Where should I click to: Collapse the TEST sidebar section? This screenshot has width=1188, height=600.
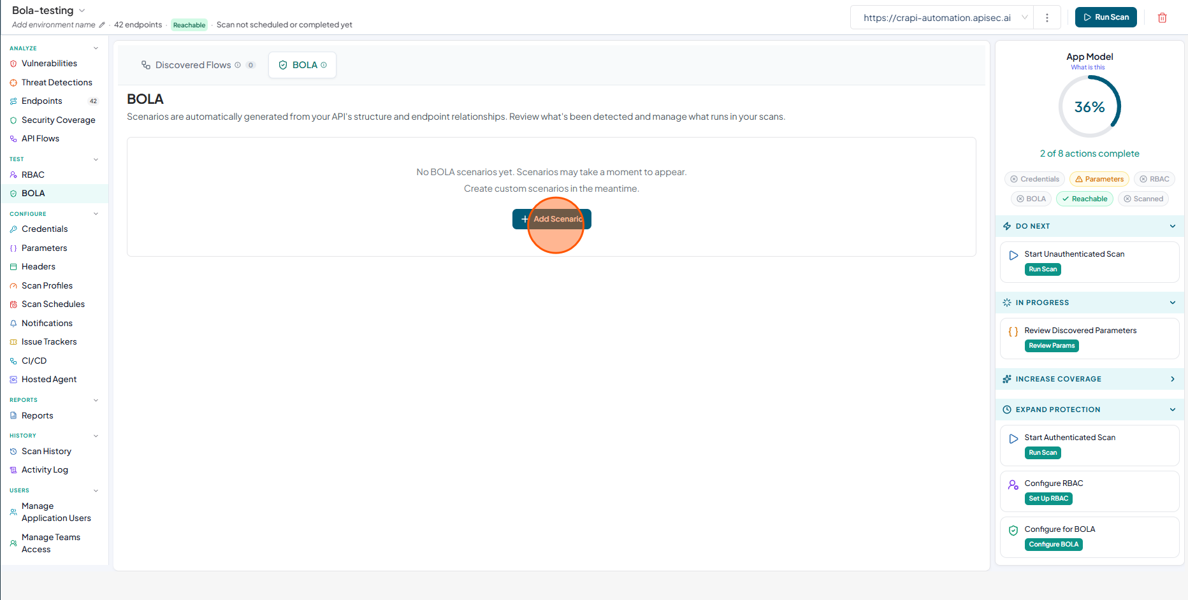96,159
